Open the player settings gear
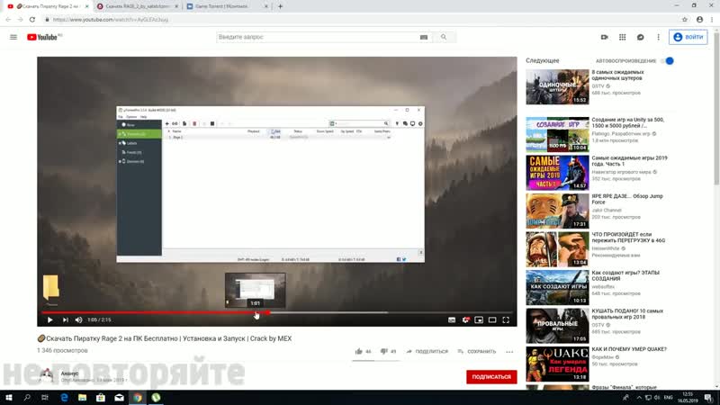The image size is (720, 405). pyautogui.click(x=465, y=320)
